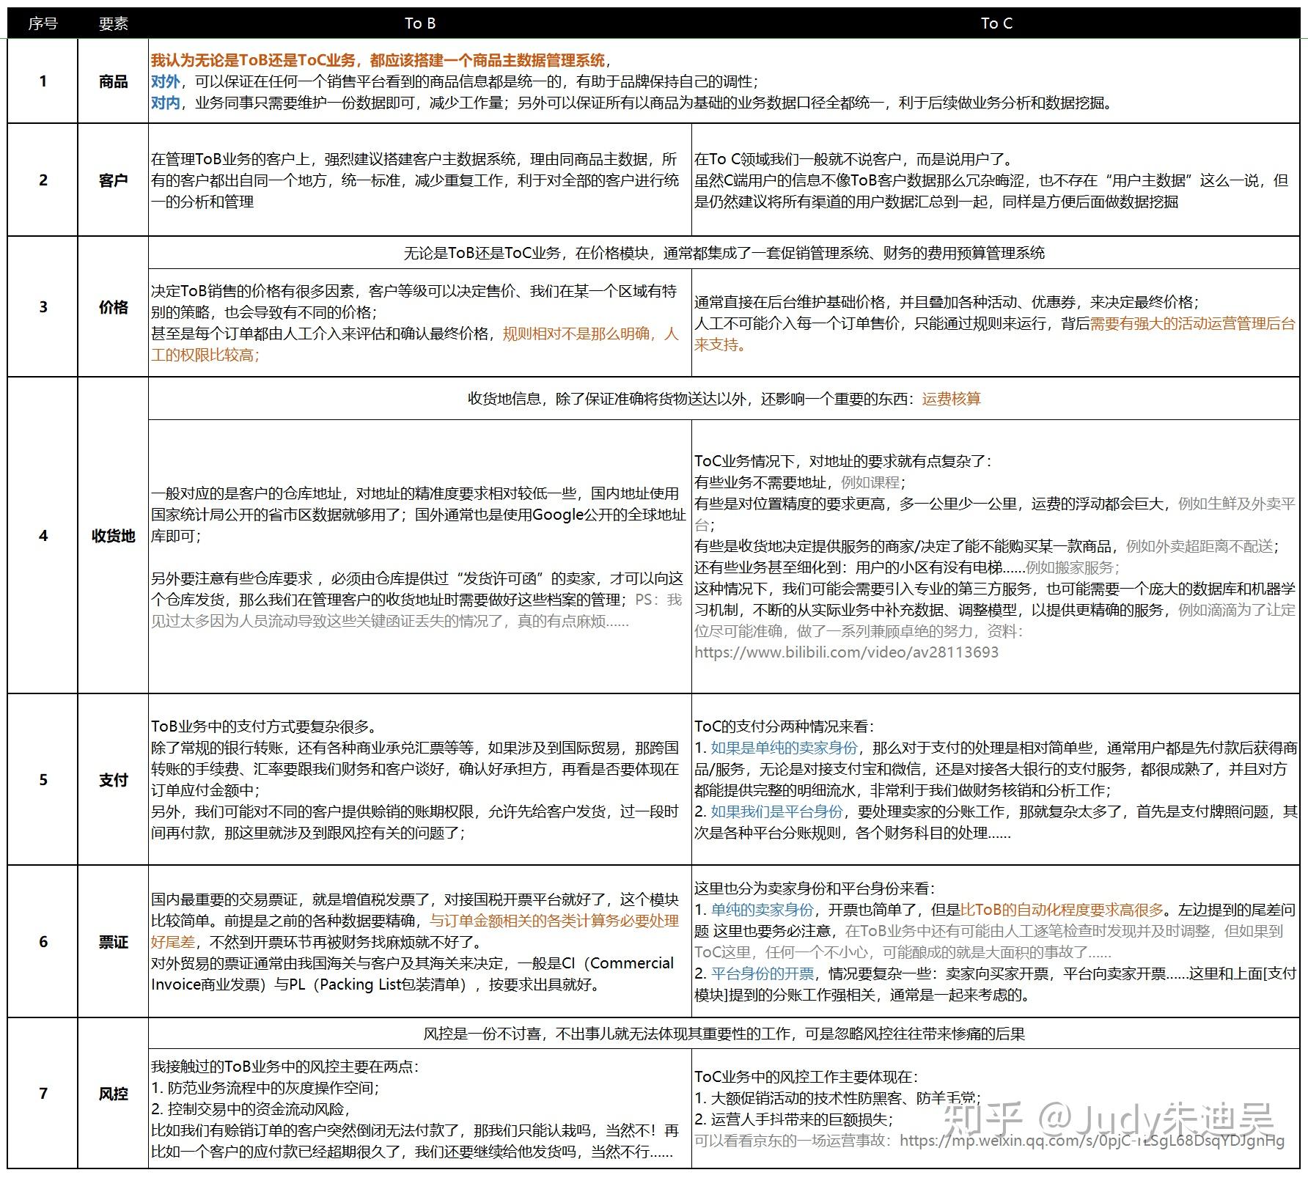Click the 要素 header cell

[x=111, y=23]
